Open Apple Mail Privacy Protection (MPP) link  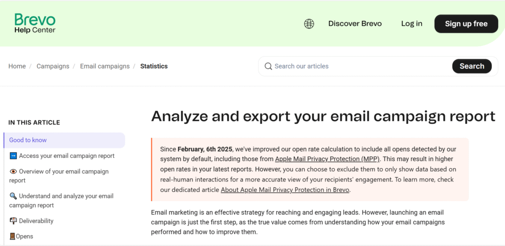tap(327, 159)
